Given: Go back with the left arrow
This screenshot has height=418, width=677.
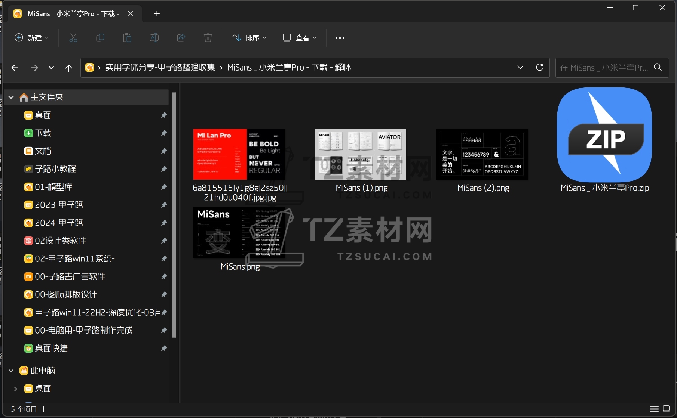Looking at the screenshot, I should [x=15, y=68].
